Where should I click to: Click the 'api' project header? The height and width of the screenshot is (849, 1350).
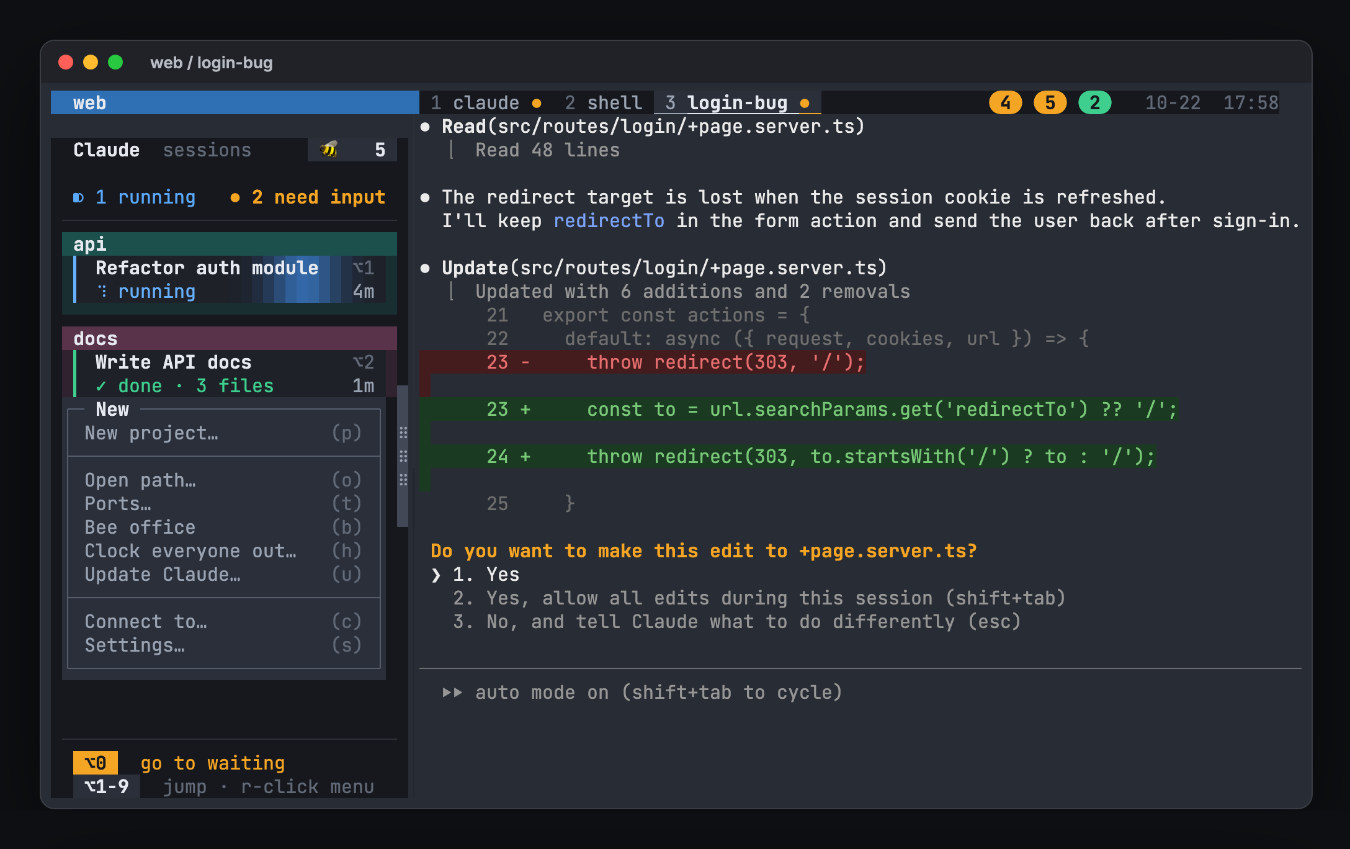pos(230,244)
